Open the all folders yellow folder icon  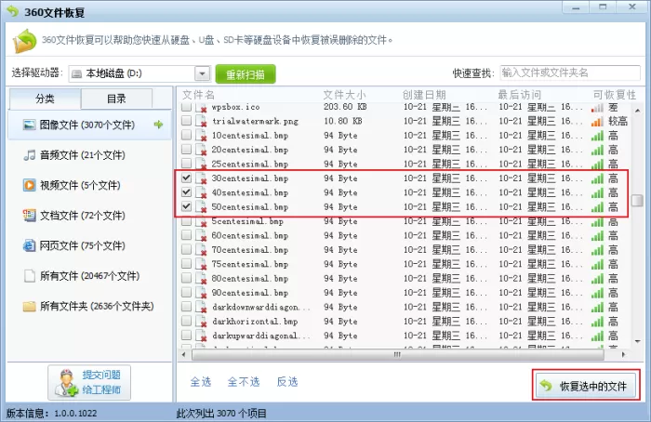click(29, 306)
